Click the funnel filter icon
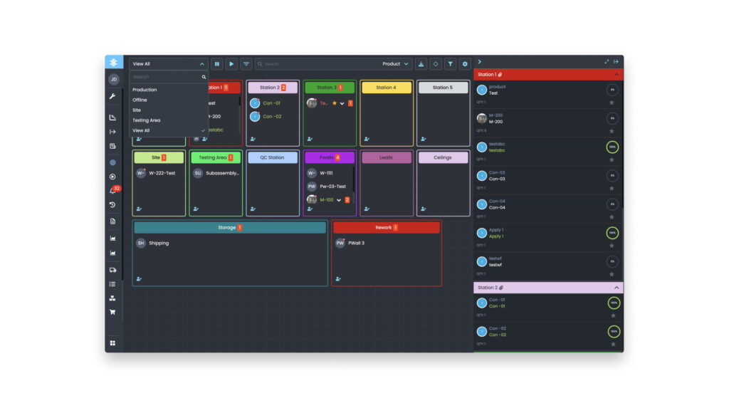 [450, 64]
